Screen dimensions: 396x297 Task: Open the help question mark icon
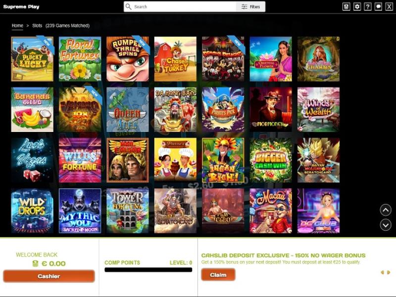point(368,6)
